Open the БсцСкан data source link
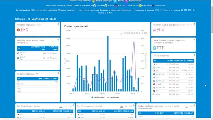213x120 pixels. tap(111, 6)
